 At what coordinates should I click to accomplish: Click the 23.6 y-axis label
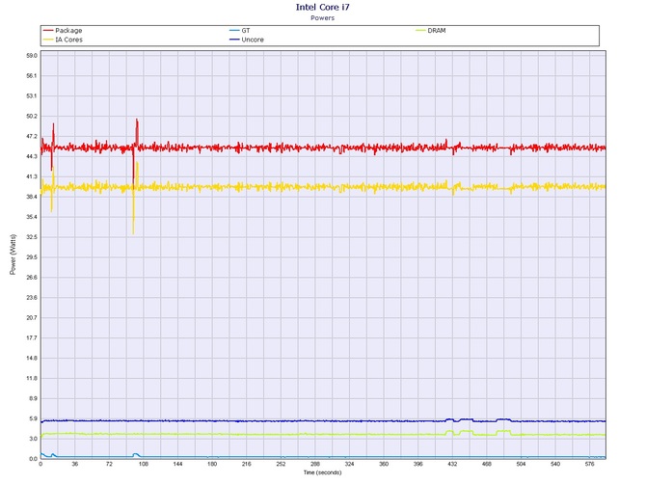pos(32,298)
